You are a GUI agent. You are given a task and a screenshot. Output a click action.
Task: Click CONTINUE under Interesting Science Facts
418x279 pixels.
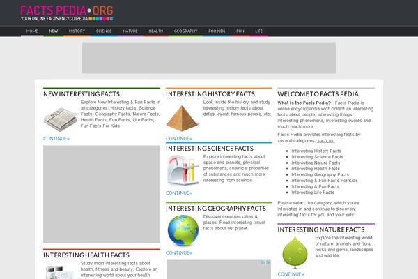tap(179, 193)
